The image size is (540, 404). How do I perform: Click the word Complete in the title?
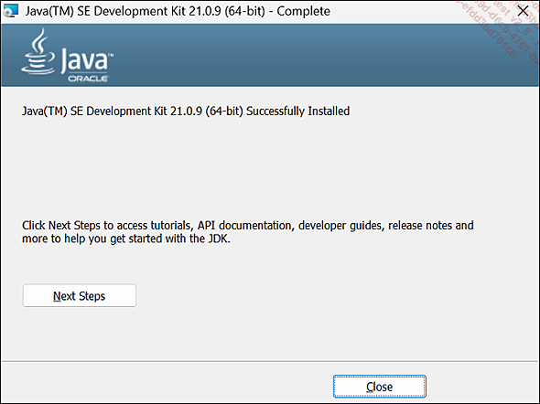click(x=303, y=11)
